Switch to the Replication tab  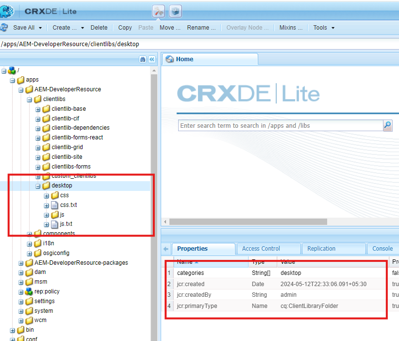point(321,249)
